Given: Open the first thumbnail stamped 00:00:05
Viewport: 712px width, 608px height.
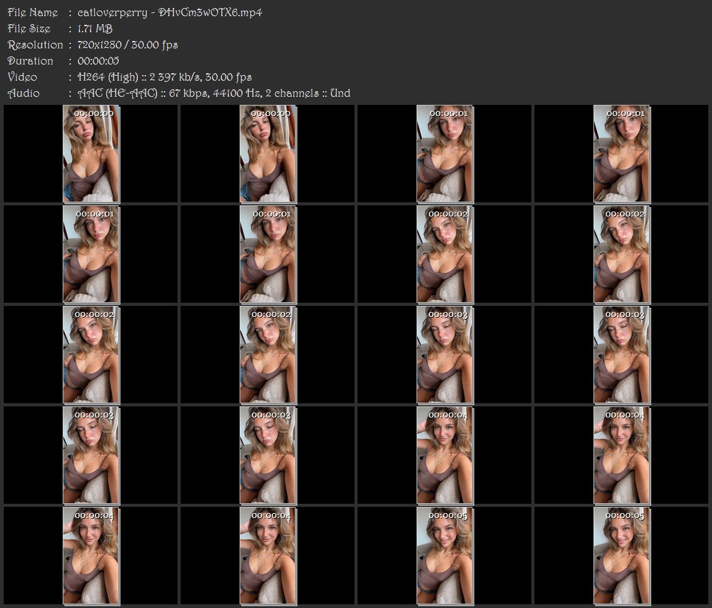Looking at the screenshot, I should pyautogui.click(x=445, y=556).
